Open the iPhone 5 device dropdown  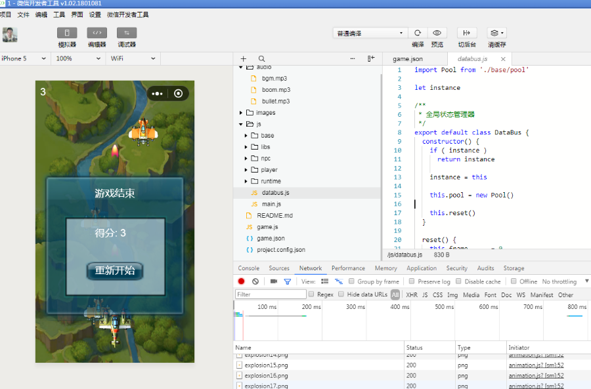(24, 58)
